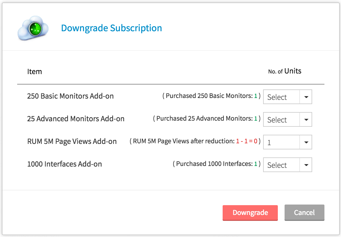The image size is (341, 237).
Task: Click the 250 Basic Monitors Add-on label
Action: click(70, 96)
